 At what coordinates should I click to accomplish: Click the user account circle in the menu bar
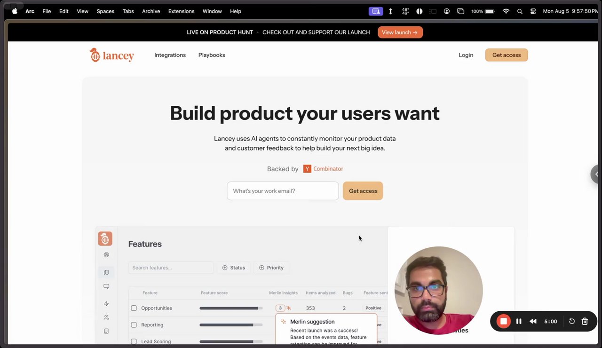[447, 11]
